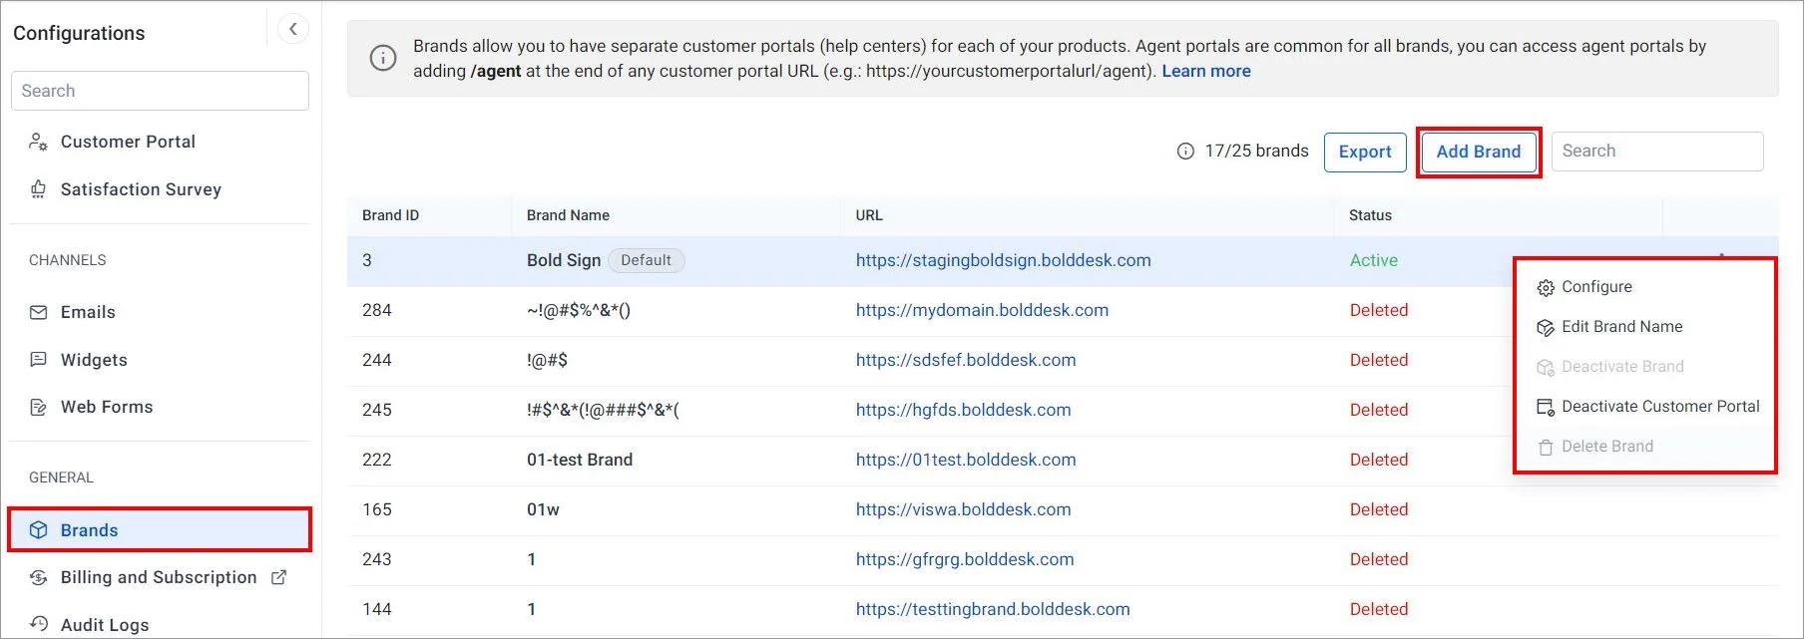Open Billing and Subscription external link icon
1804x639 pixels.
click(279, 577)
